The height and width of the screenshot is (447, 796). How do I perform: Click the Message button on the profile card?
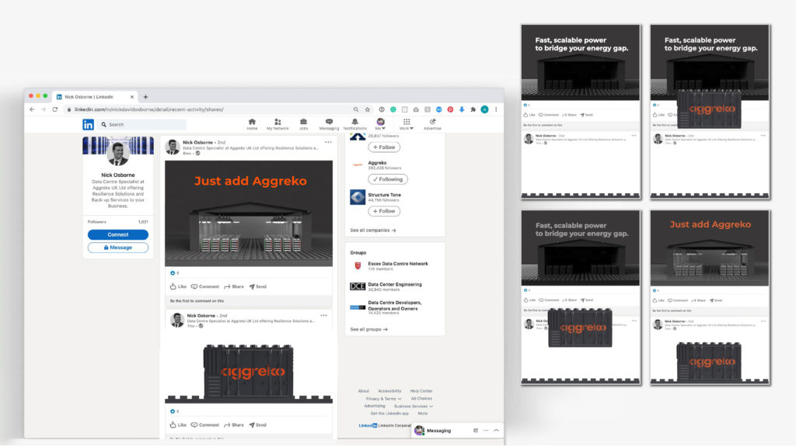tap(118, 248)
